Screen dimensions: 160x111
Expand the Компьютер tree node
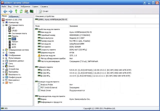coord(3,22)
